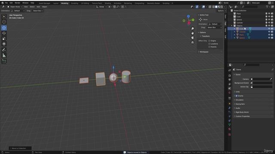Open the Tool properties tab icon
Image resolution: width=275 pixels, height=154 pixels.
coord(229,70)
